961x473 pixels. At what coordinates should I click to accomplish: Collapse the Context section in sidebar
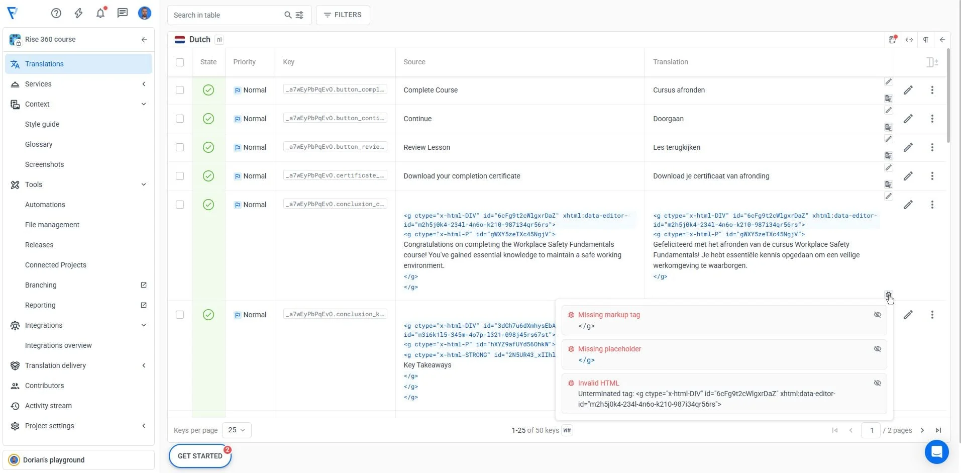click(x=144, y=104)
